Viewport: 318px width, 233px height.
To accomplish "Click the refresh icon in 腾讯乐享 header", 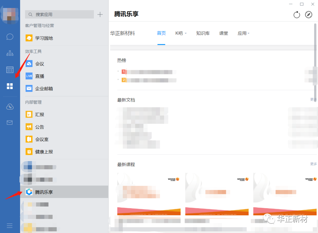I will [x=297, y=15].
